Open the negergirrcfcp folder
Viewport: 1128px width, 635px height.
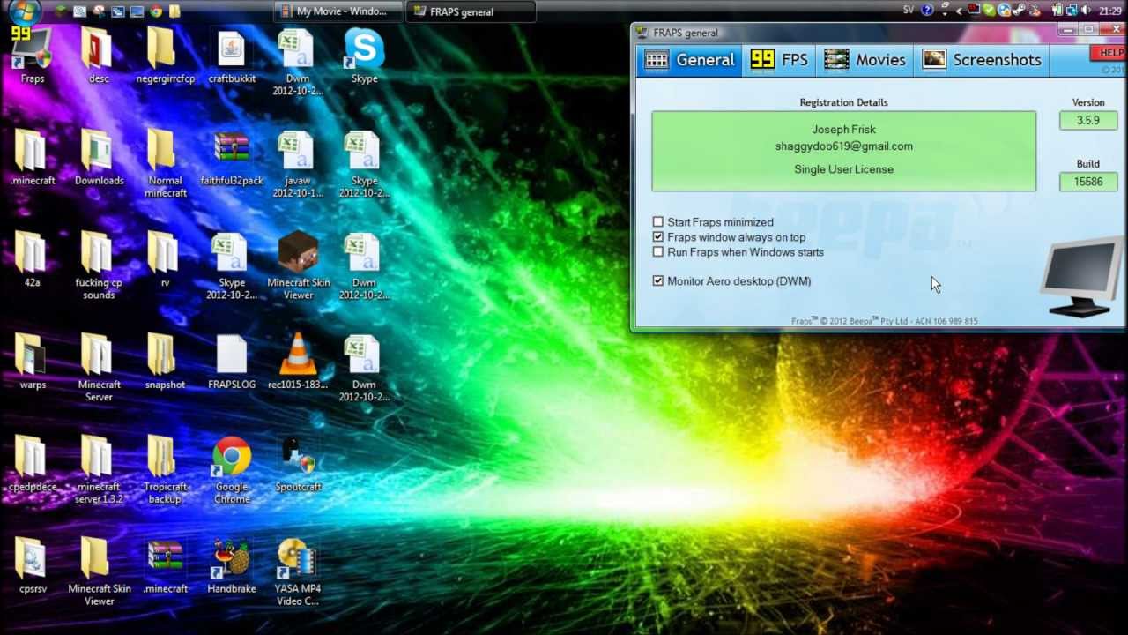(166, 55)
